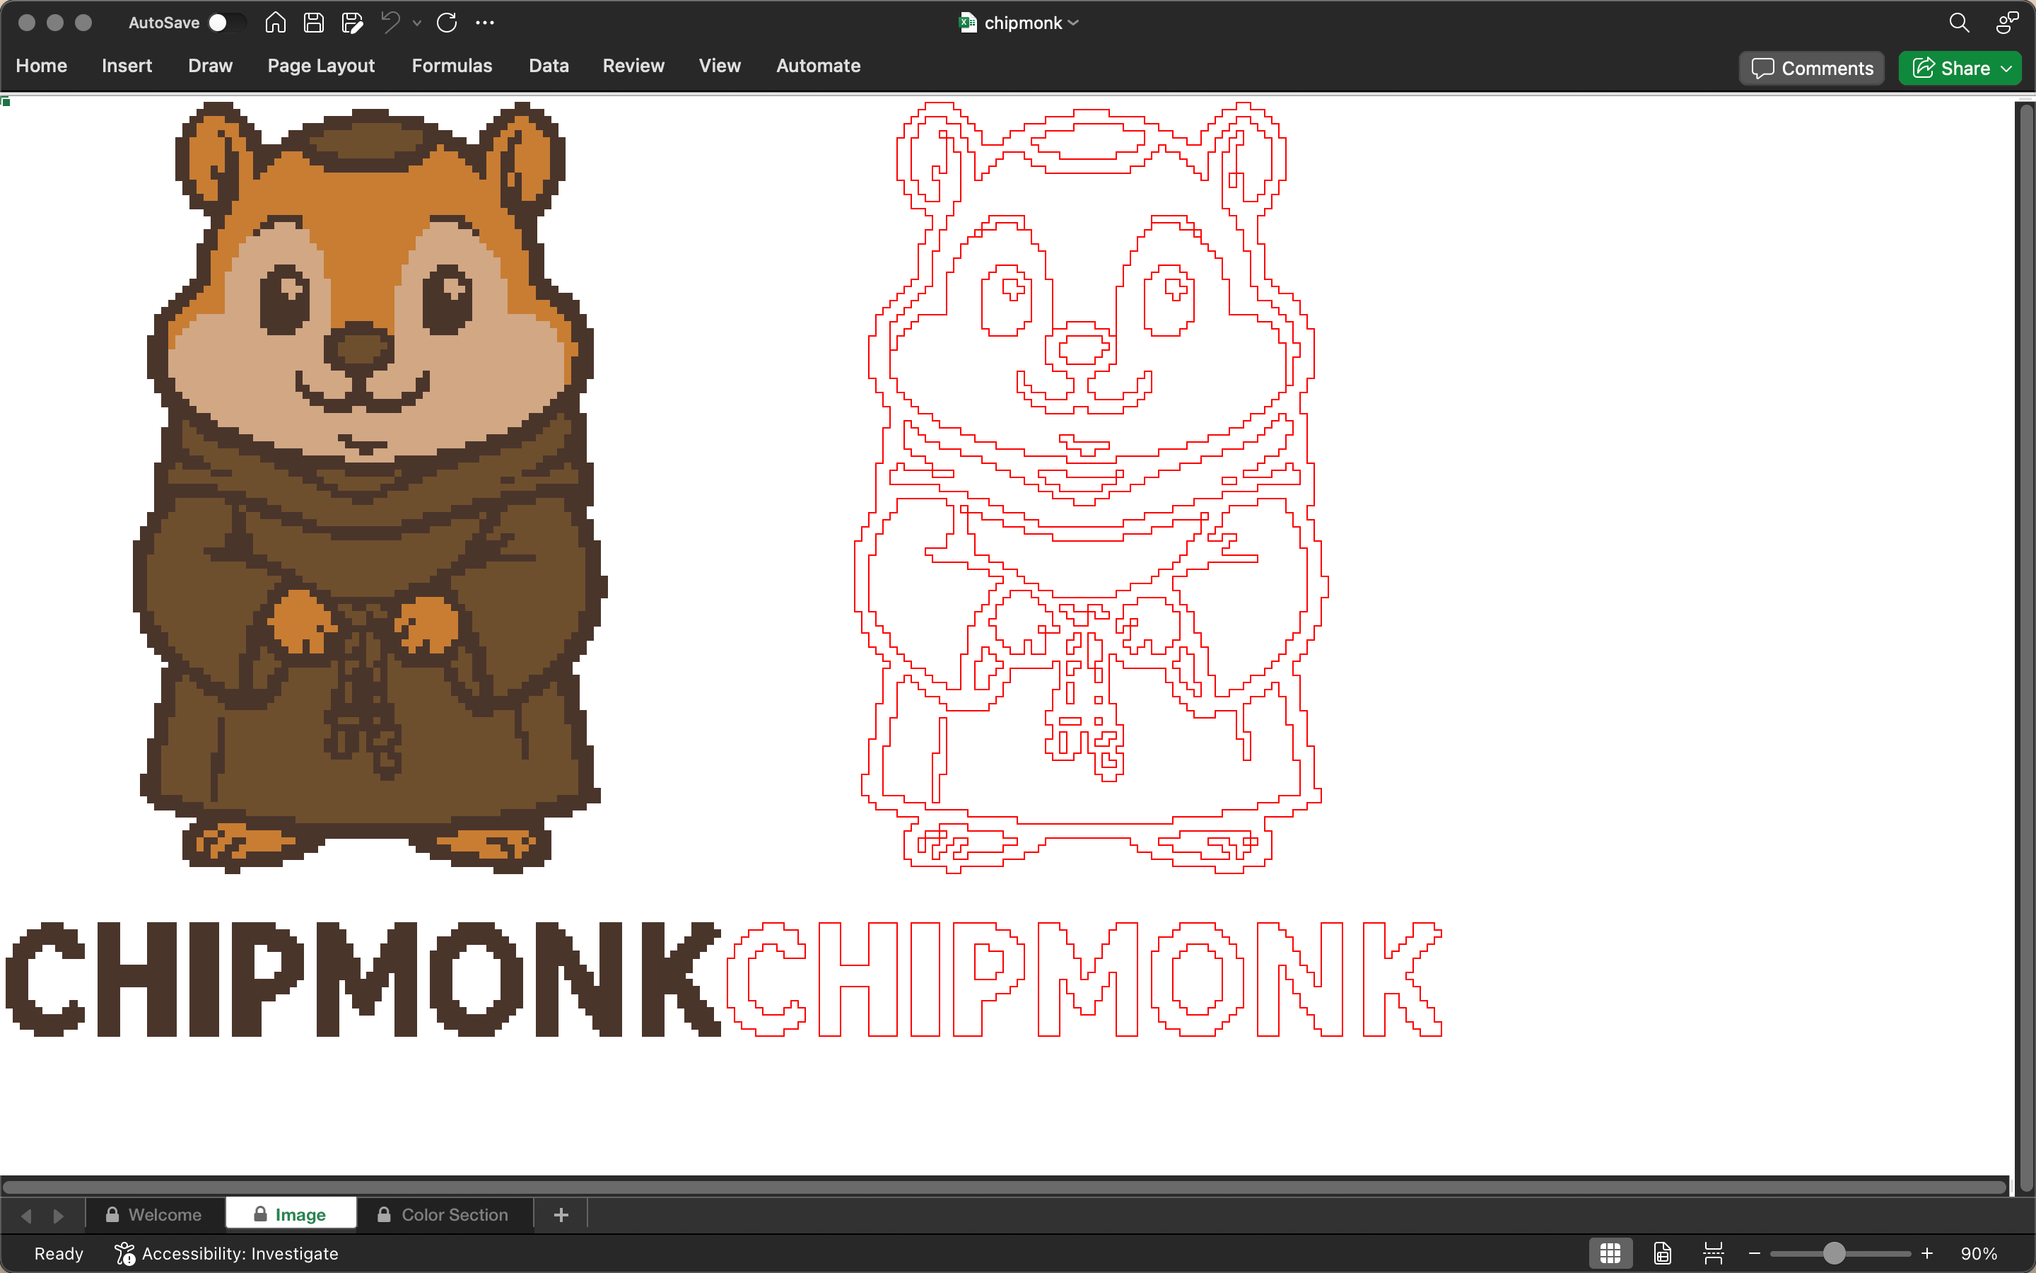Click the share presence people icon
The width and height of the screenshot is (2036, 1273).
[2006, 23]
